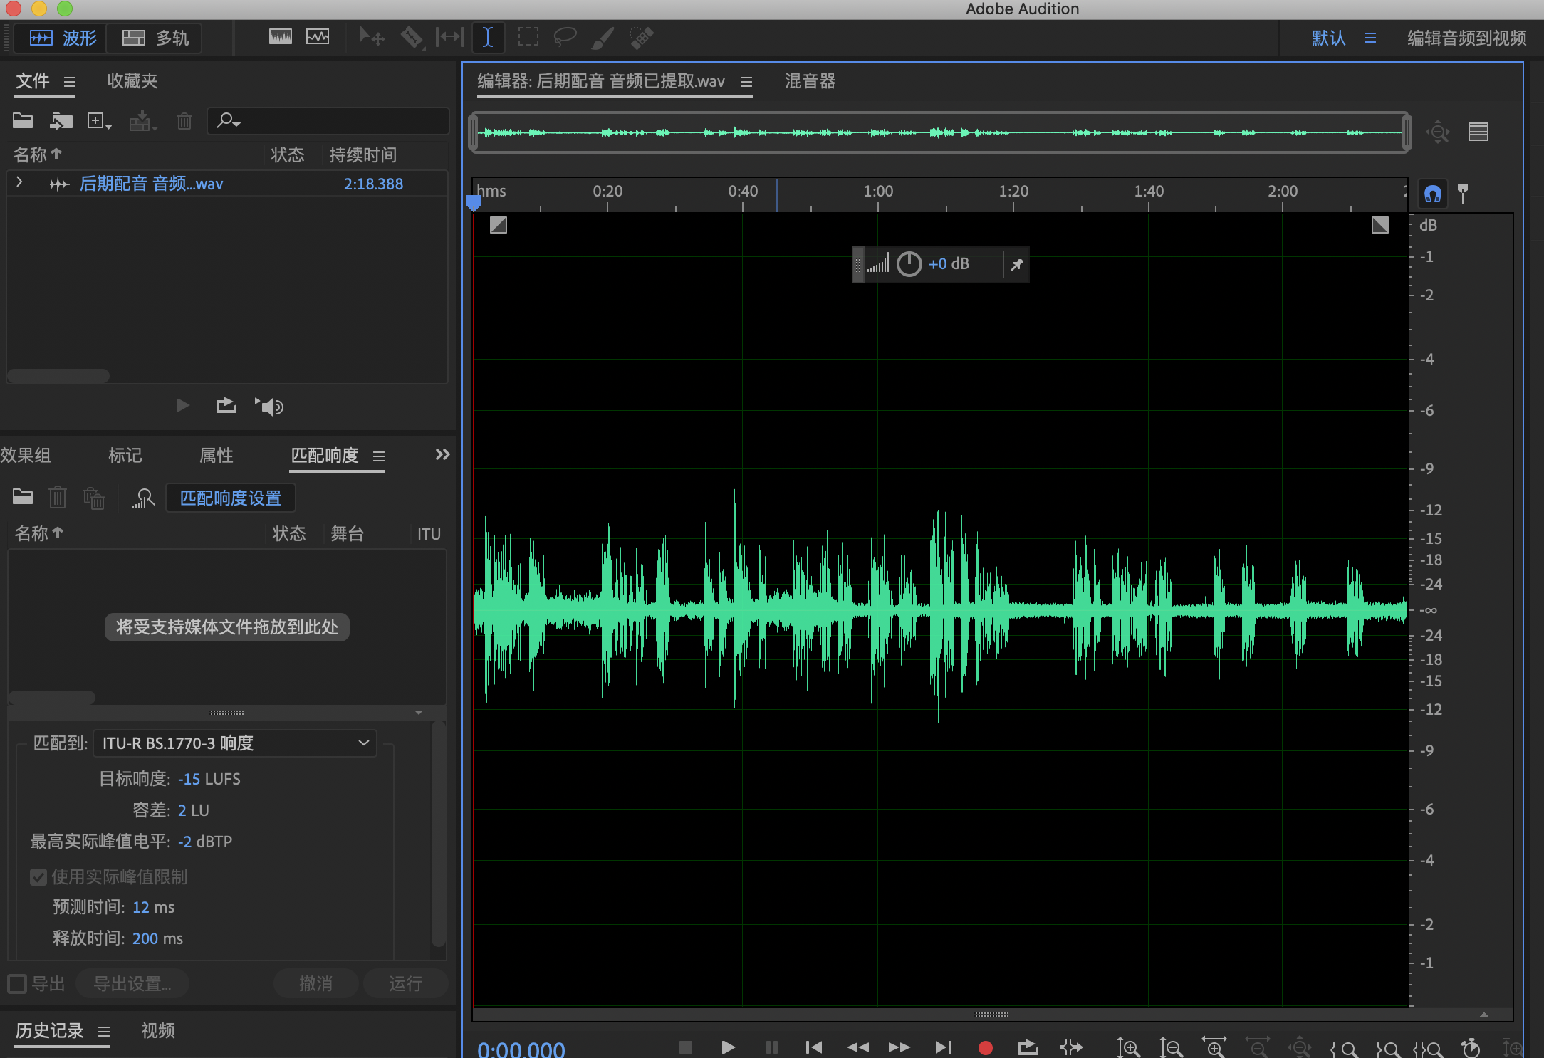Switch to 标记 tab
Image resolution: width=1544 pixels, height=1058 pixels.
click(125, 455)
